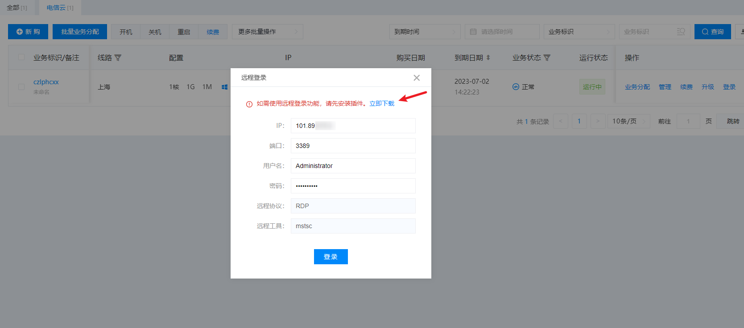Switch to the 电信云 tab

(60, 8)
